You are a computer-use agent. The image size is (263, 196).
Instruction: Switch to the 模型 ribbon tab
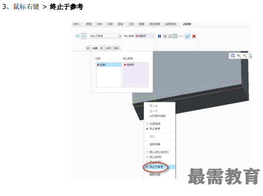(x=89, y=24)
